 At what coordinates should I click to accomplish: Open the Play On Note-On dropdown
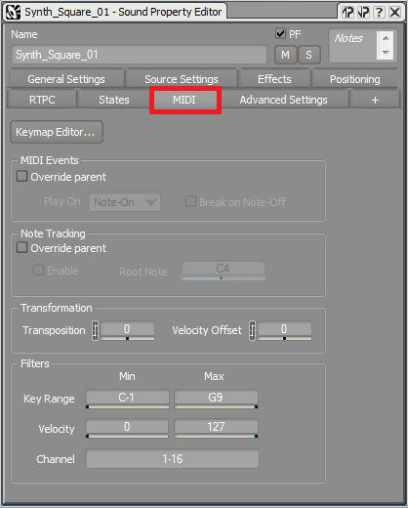coord(124,202)
